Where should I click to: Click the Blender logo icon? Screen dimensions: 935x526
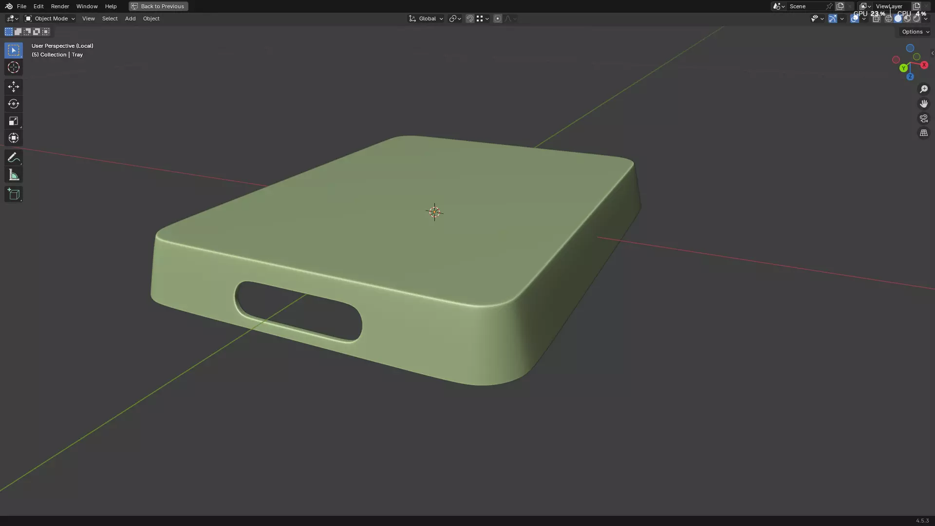tap(9, 6)
